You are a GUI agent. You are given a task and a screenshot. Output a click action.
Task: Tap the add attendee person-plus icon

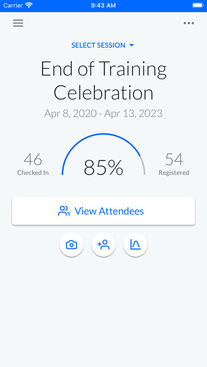[x=103, y=245]
